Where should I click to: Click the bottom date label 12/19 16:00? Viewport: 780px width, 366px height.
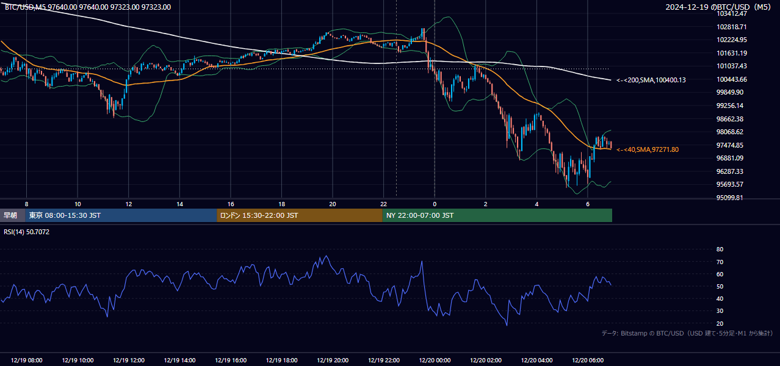(231, 361)
